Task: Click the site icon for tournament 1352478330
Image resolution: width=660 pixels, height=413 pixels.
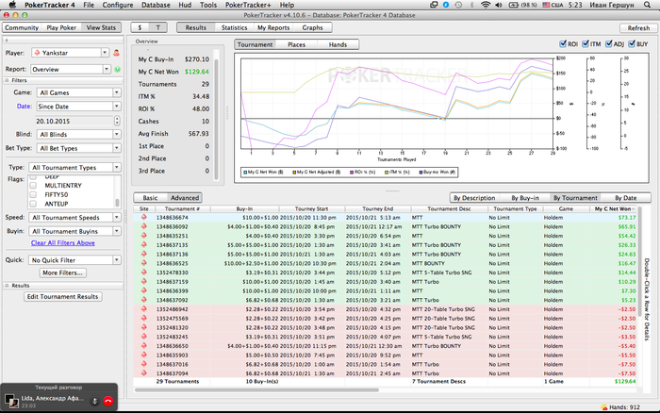Action: tap(144, 273)
